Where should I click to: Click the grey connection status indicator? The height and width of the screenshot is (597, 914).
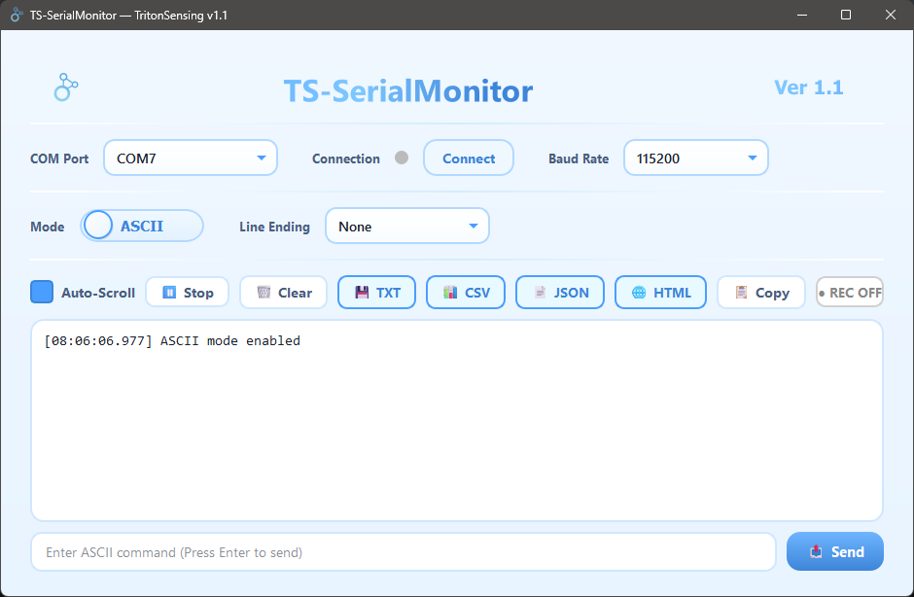[400, 157]
